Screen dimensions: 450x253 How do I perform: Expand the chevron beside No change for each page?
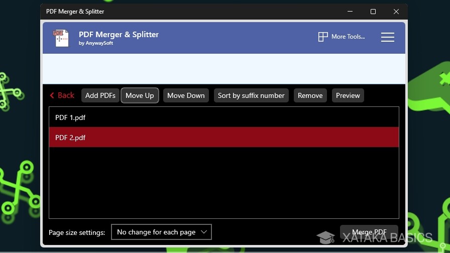pyautogui.click(x=203, y=232)
